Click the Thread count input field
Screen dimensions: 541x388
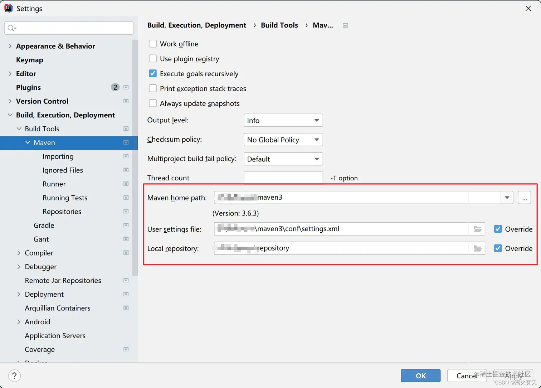[283, 178]
